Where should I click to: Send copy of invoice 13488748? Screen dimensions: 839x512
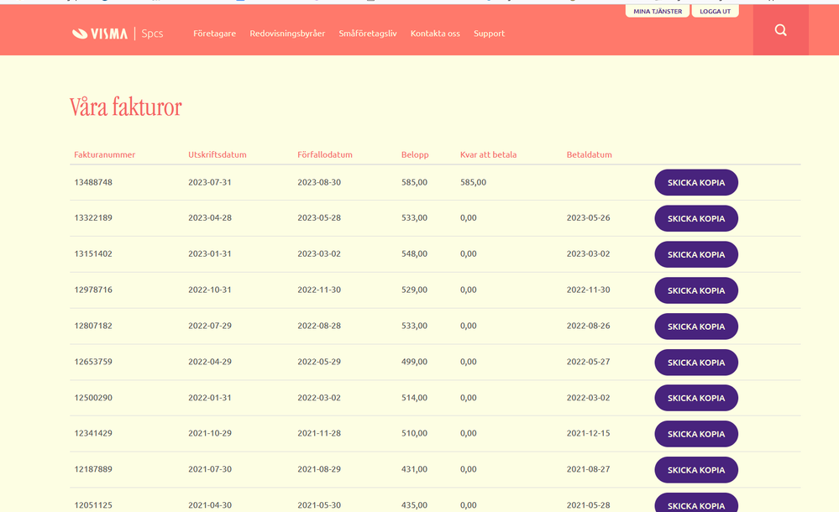click(696, 182)
